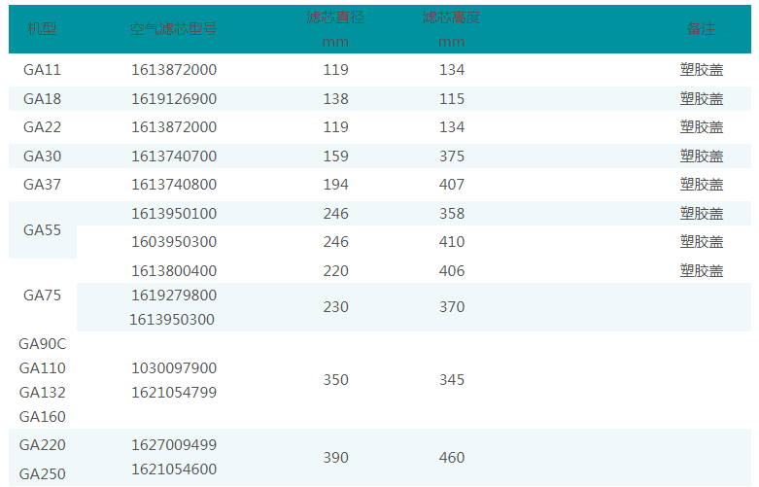
Task: Click the 空气滤芯型号 column header
Action: click(173, 29)
